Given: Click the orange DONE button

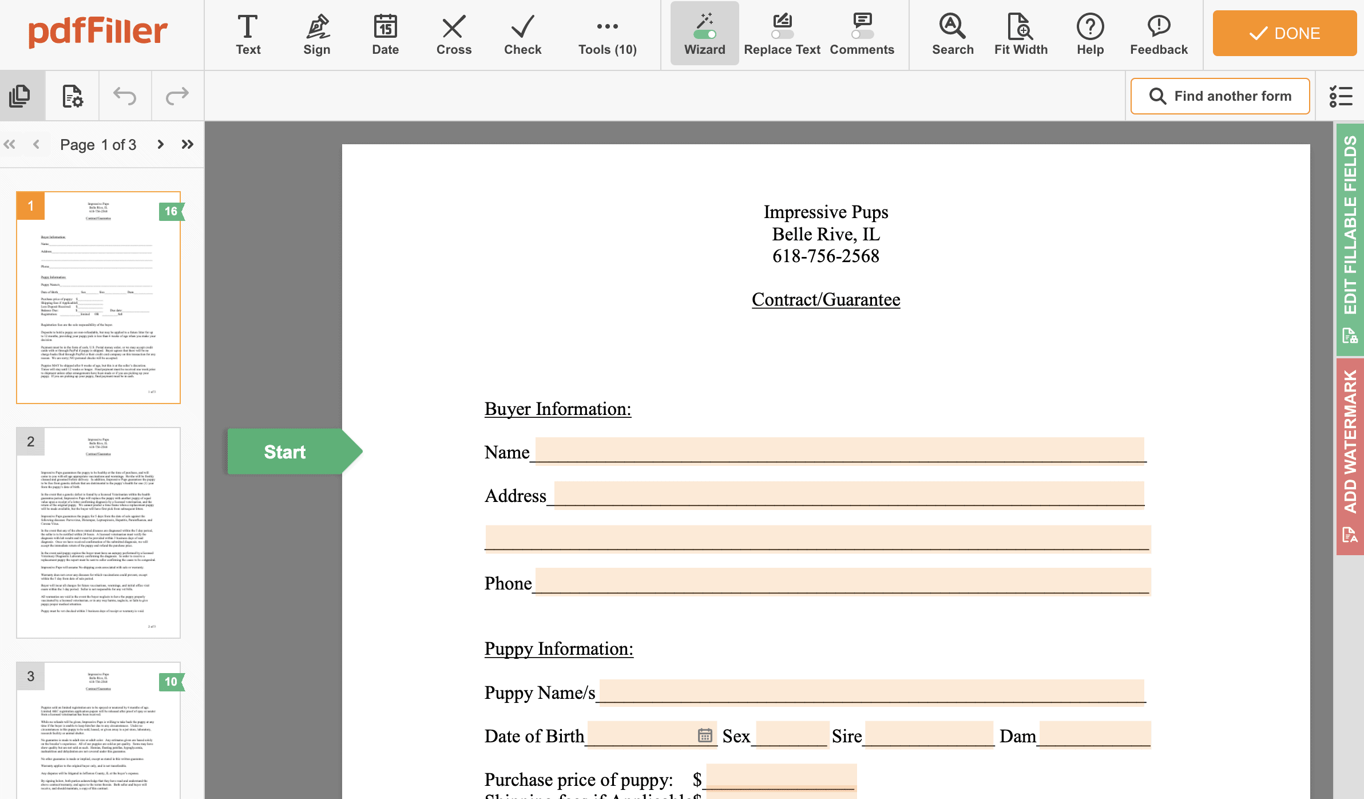Looking at the screenshot, I should 1284,33.
